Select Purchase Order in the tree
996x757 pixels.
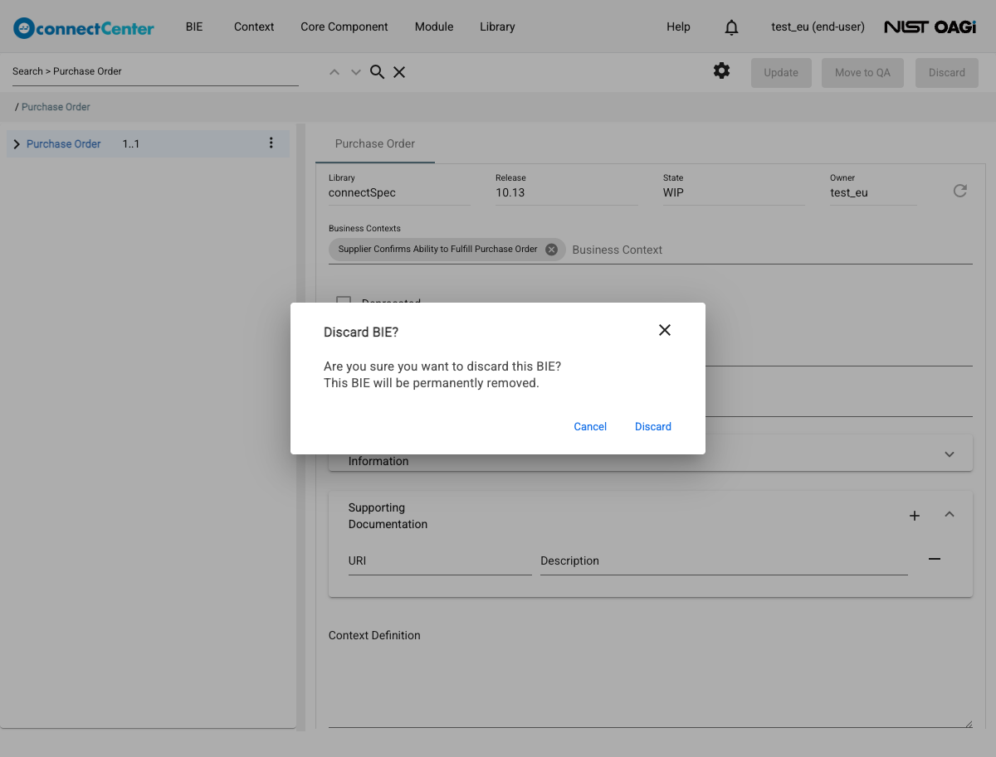point(64,143)
